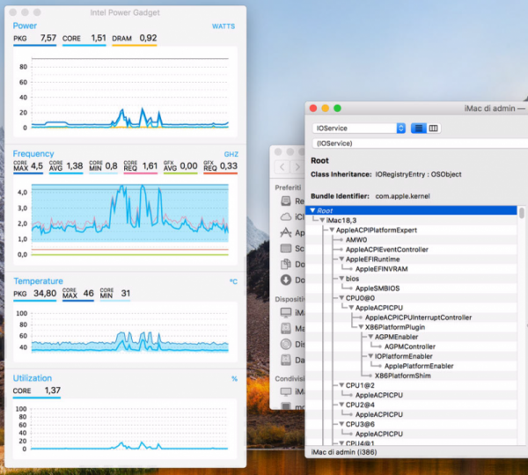
Task: Open iCloud Drive in Finder sidebar
Action: (x=292, y=216)
